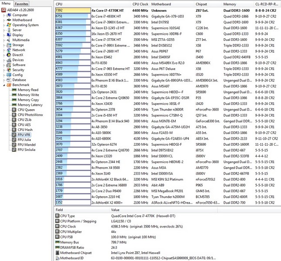
Task: Click the CPU Queen benchmark icon
Action: [x=14, y=110]
